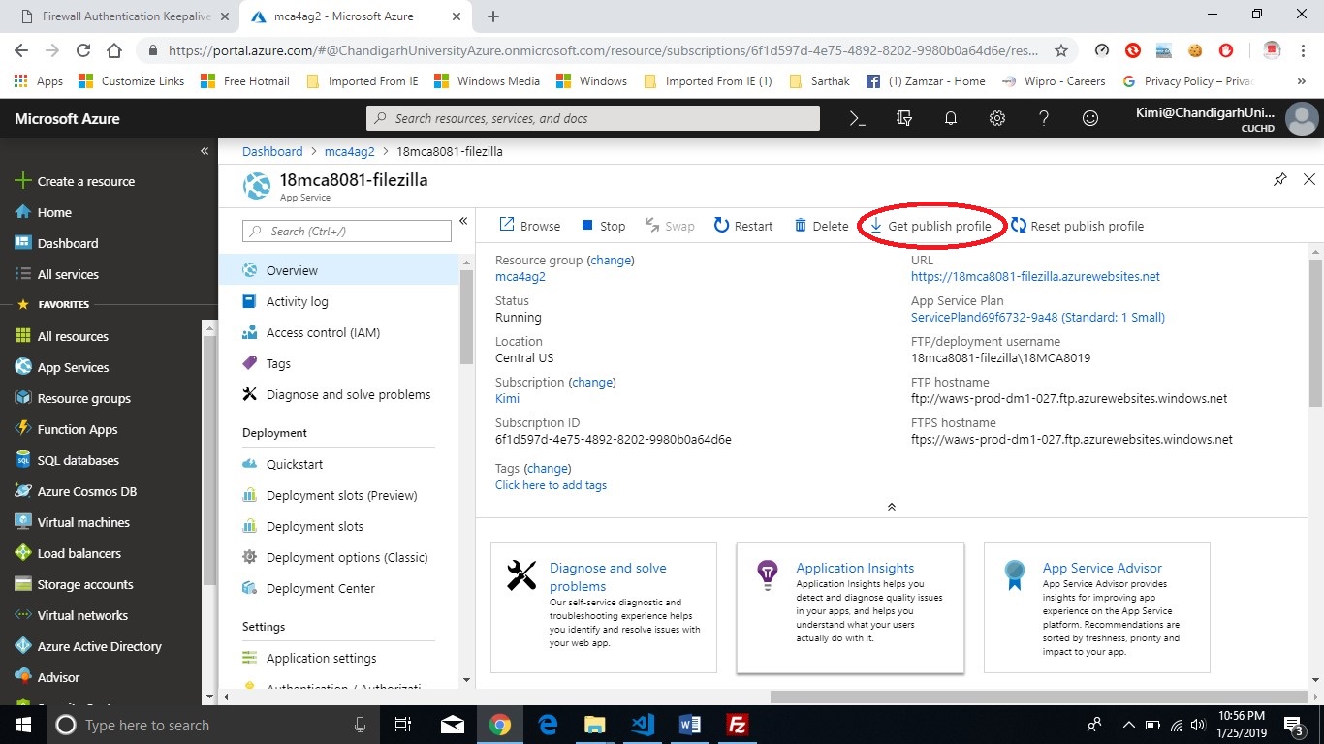Open Virtual networks
Screen dimensions: 1324x744
(x=71, y=615)
